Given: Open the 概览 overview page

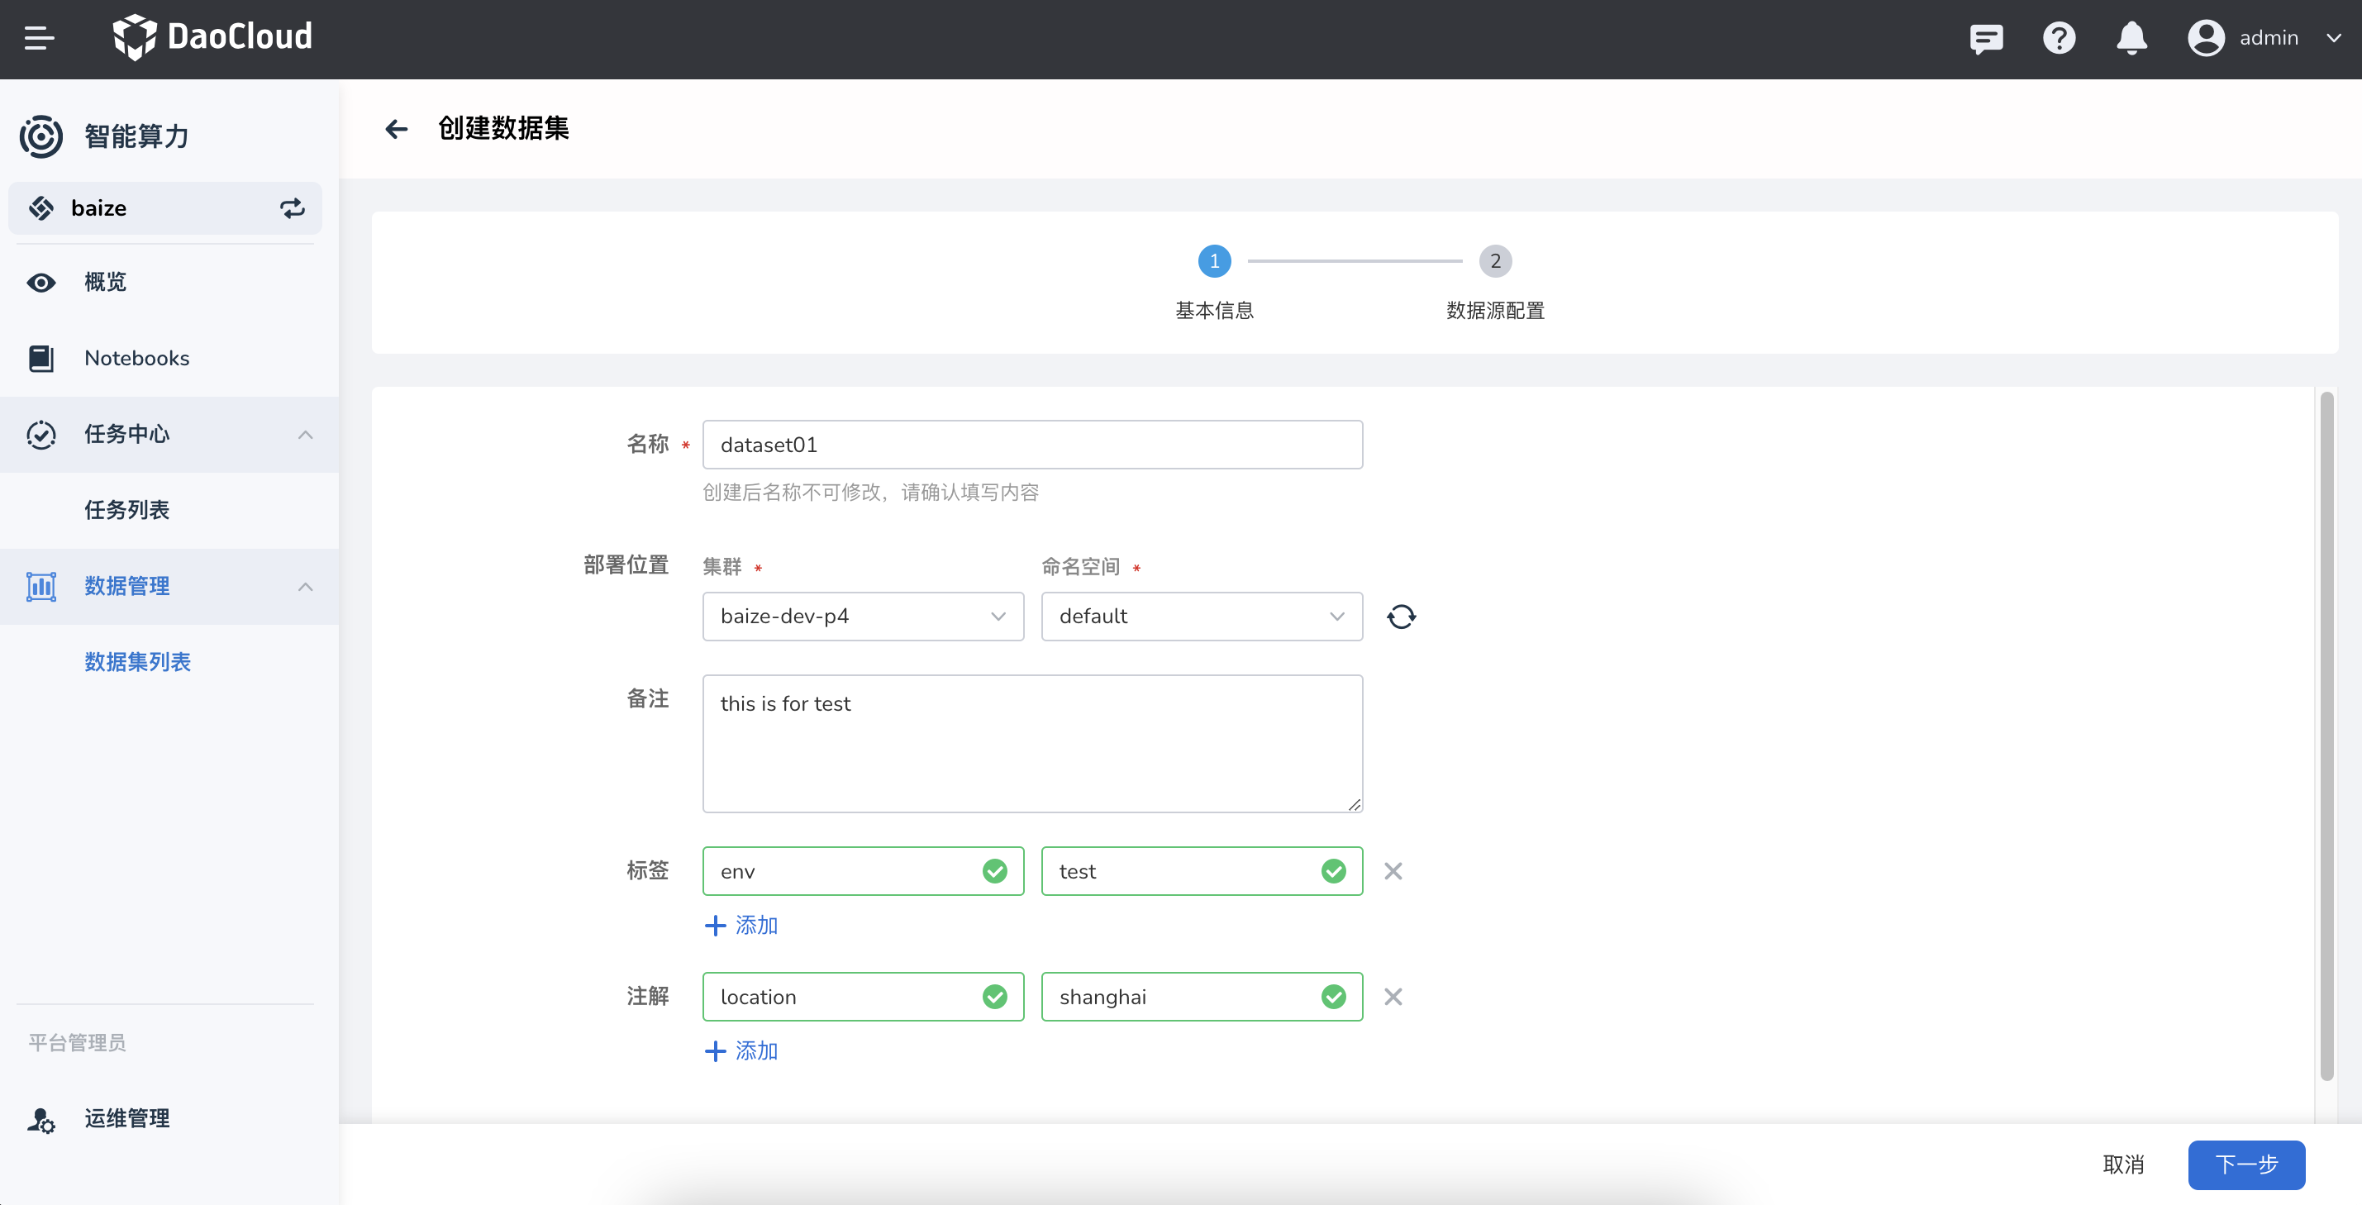Looking at the screenshot, I should 104,282.
